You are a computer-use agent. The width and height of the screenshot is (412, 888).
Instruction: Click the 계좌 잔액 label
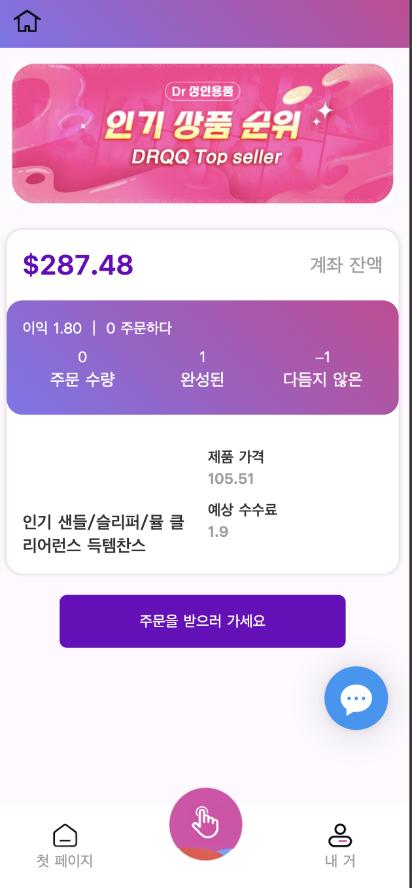point(346,265)
